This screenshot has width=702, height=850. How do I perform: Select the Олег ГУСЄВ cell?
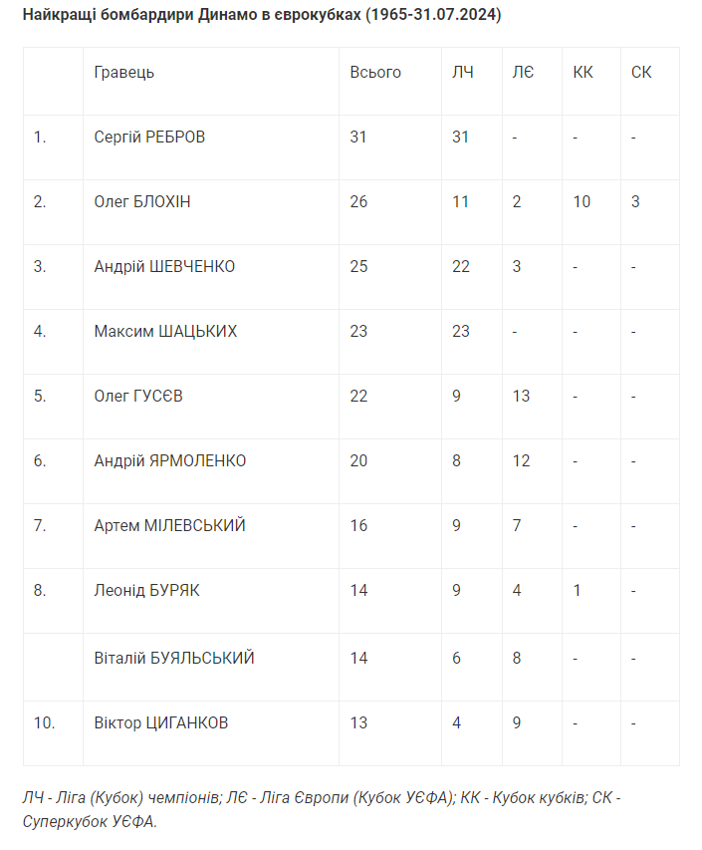coord(138,397)
